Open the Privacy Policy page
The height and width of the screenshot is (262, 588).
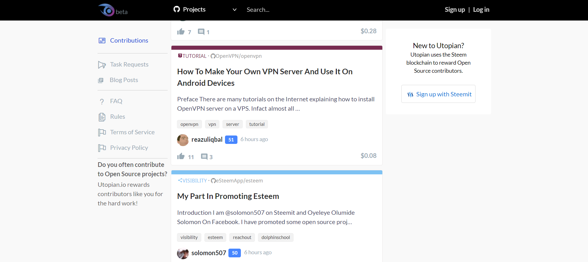tap(129, 148)
